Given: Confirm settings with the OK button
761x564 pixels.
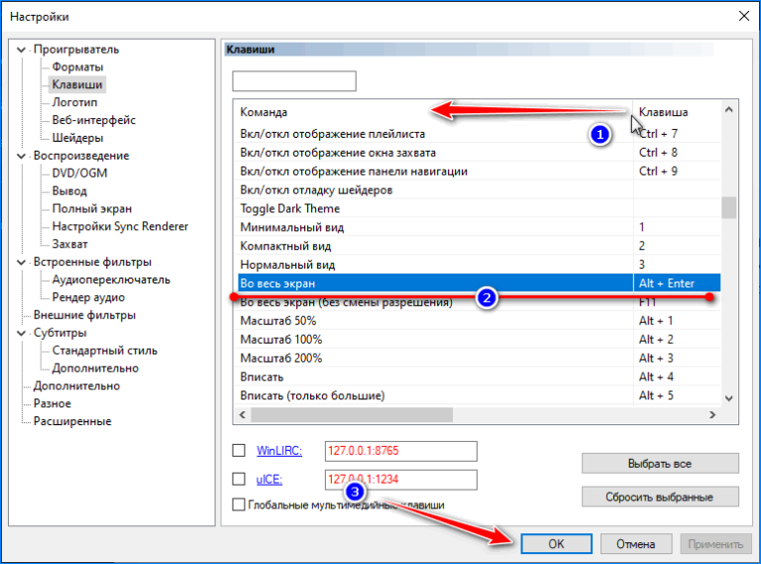Looking at the screenshot, I should coord(556,544).
